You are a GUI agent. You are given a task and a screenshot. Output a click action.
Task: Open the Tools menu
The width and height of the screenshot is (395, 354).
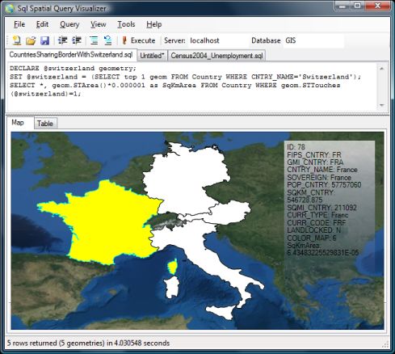tap(126, 24)
